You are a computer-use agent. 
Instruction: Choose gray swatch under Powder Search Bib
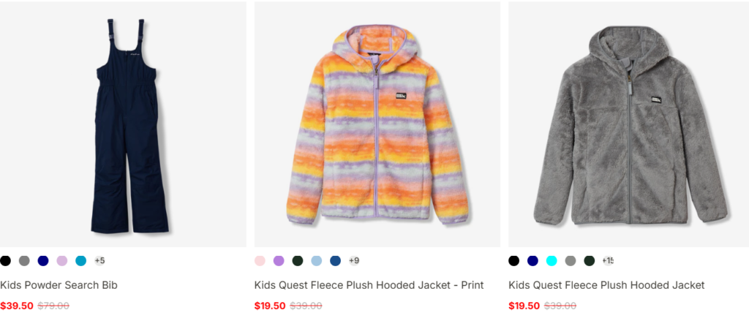(24, 261)
